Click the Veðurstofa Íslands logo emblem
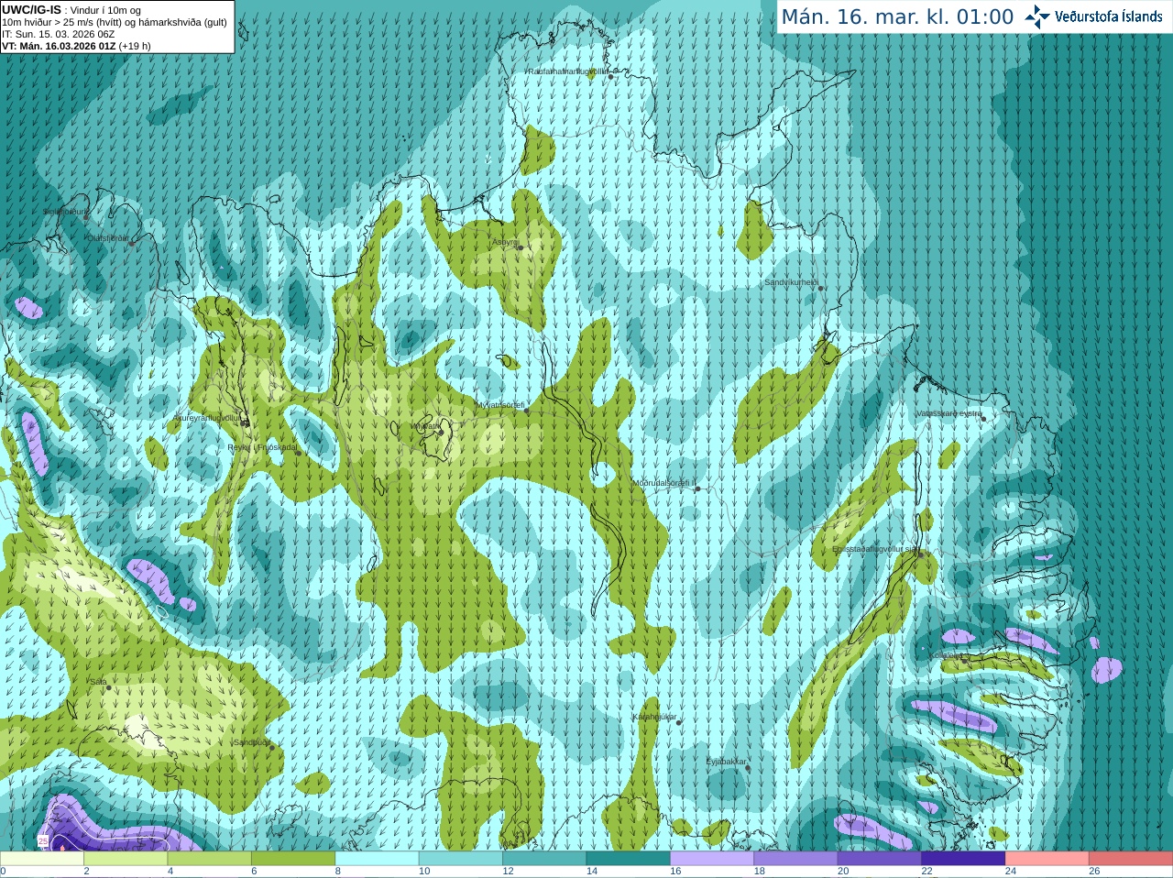The image size is (1173, 878). click(x=1037, y=16)
